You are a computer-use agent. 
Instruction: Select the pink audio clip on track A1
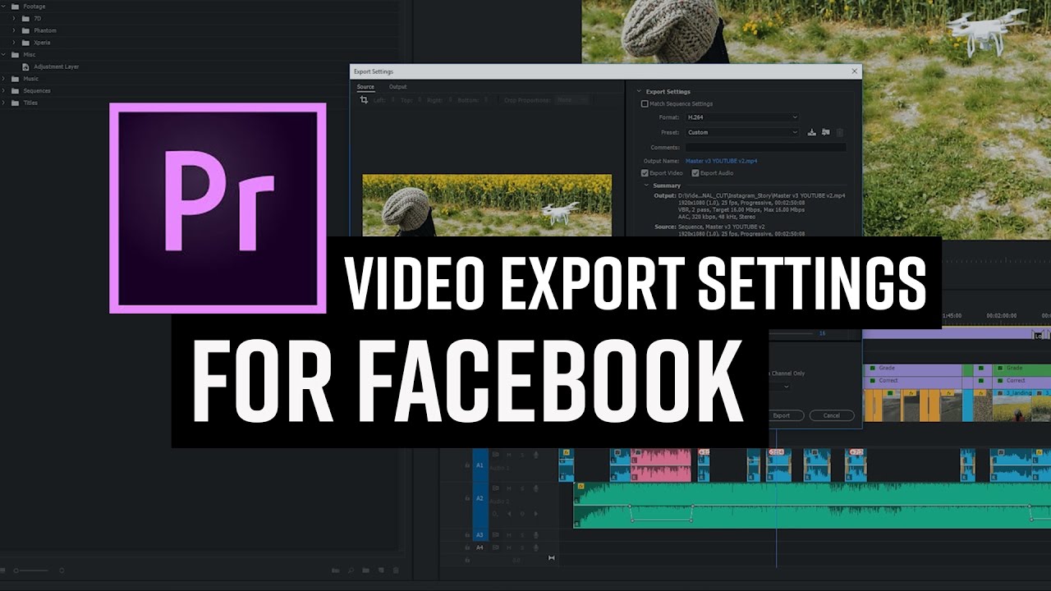[661, 465]
